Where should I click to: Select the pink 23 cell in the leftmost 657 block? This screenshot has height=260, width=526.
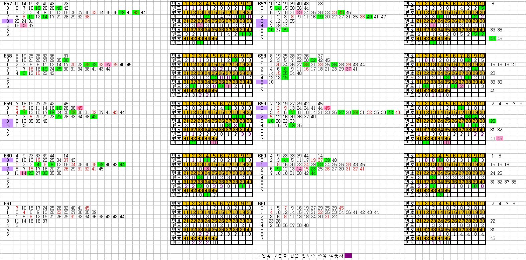pos(24,25)
